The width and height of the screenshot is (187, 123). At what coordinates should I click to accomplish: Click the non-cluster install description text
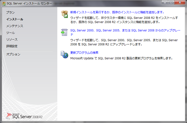pos(124,20)
